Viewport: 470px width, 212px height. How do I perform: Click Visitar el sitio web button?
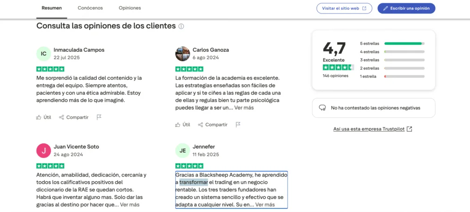coord(344,8)
